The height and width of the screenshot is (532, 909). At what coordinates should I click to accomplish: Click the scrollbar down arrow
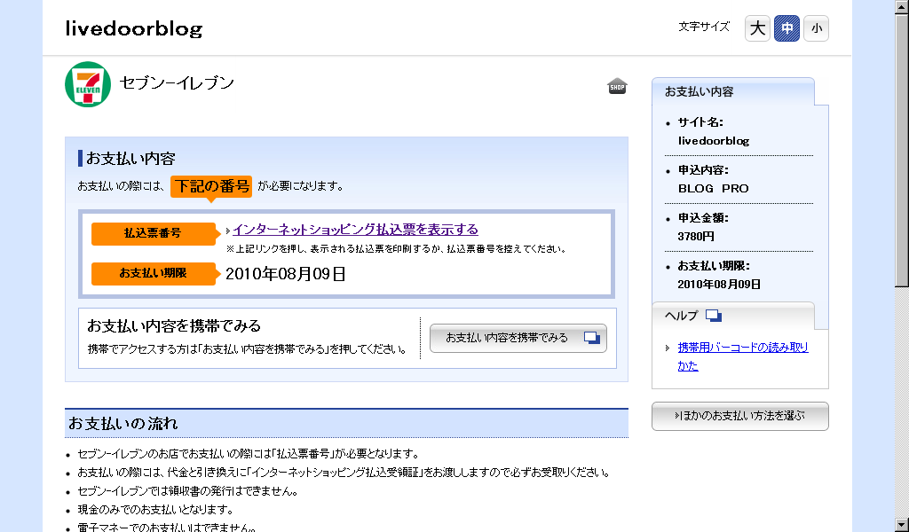click(902, 526)
